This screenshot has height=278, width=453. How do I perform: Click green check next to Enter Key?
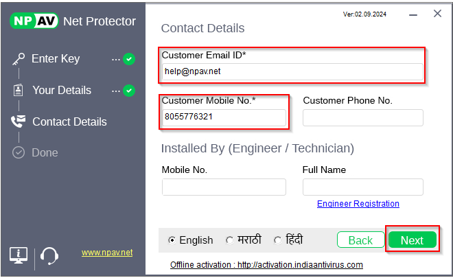tap(129, 59)
